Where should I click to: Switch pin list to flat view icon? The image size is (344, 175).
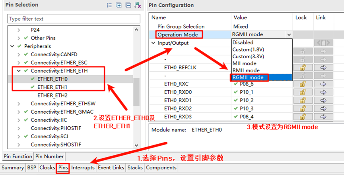[x=109, y=5]
